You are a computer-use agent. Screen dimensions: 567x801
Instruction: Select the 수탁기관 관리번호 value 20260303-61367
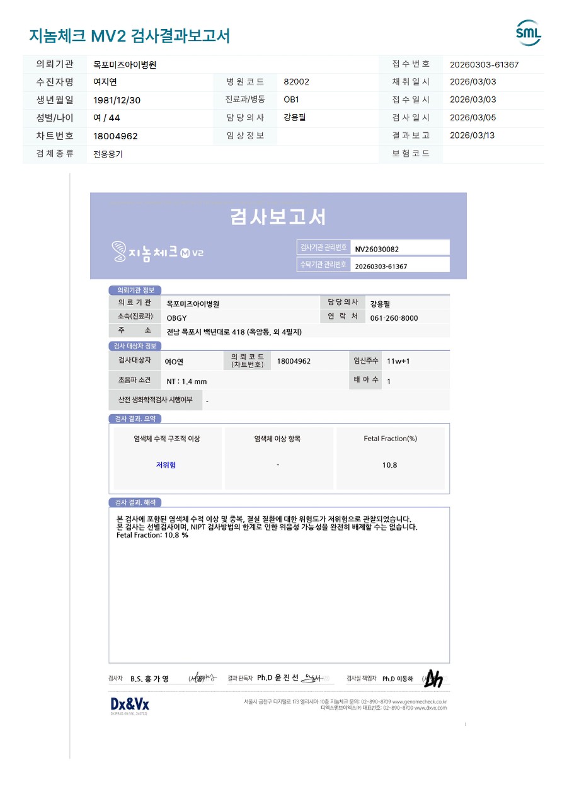[381, 267]
